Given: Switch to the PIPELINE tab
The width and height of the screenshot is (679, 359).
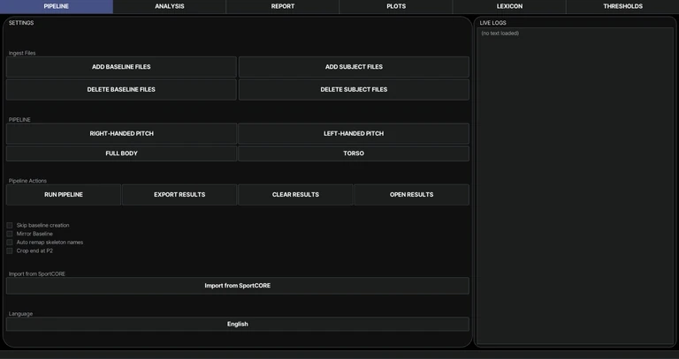Looking at the screenshot, I should tap(57, 6).
